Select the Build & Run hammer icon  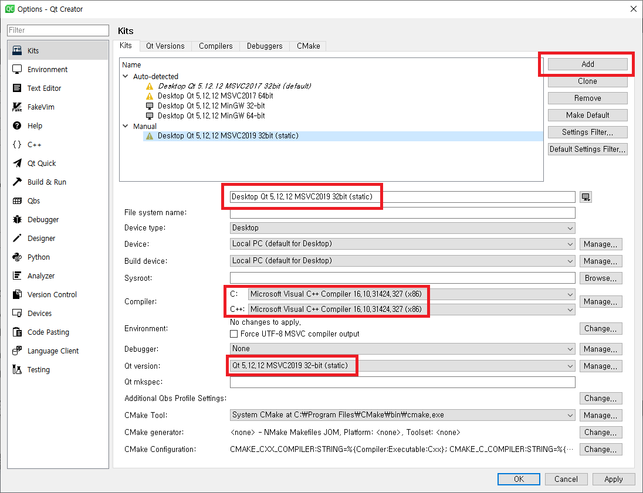pyautogui.click(x=17, y=182)
